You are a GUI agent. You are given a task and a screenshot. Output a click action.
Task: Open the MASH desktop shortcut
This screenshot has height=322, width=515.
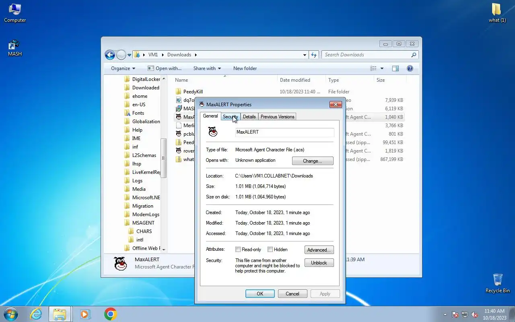(x=15, y=48)
